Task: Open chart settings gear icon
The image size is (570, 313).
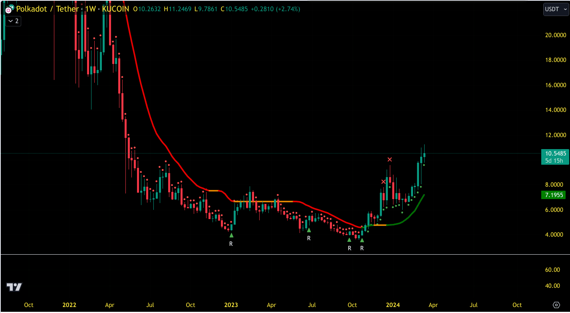Action: point(556,305)
